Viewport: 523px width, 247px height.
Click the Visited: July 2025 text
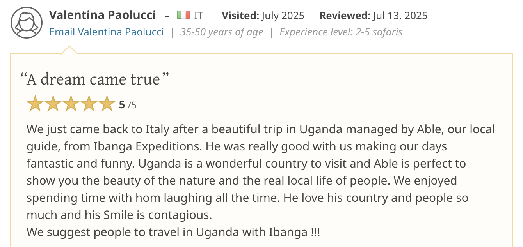263,16
